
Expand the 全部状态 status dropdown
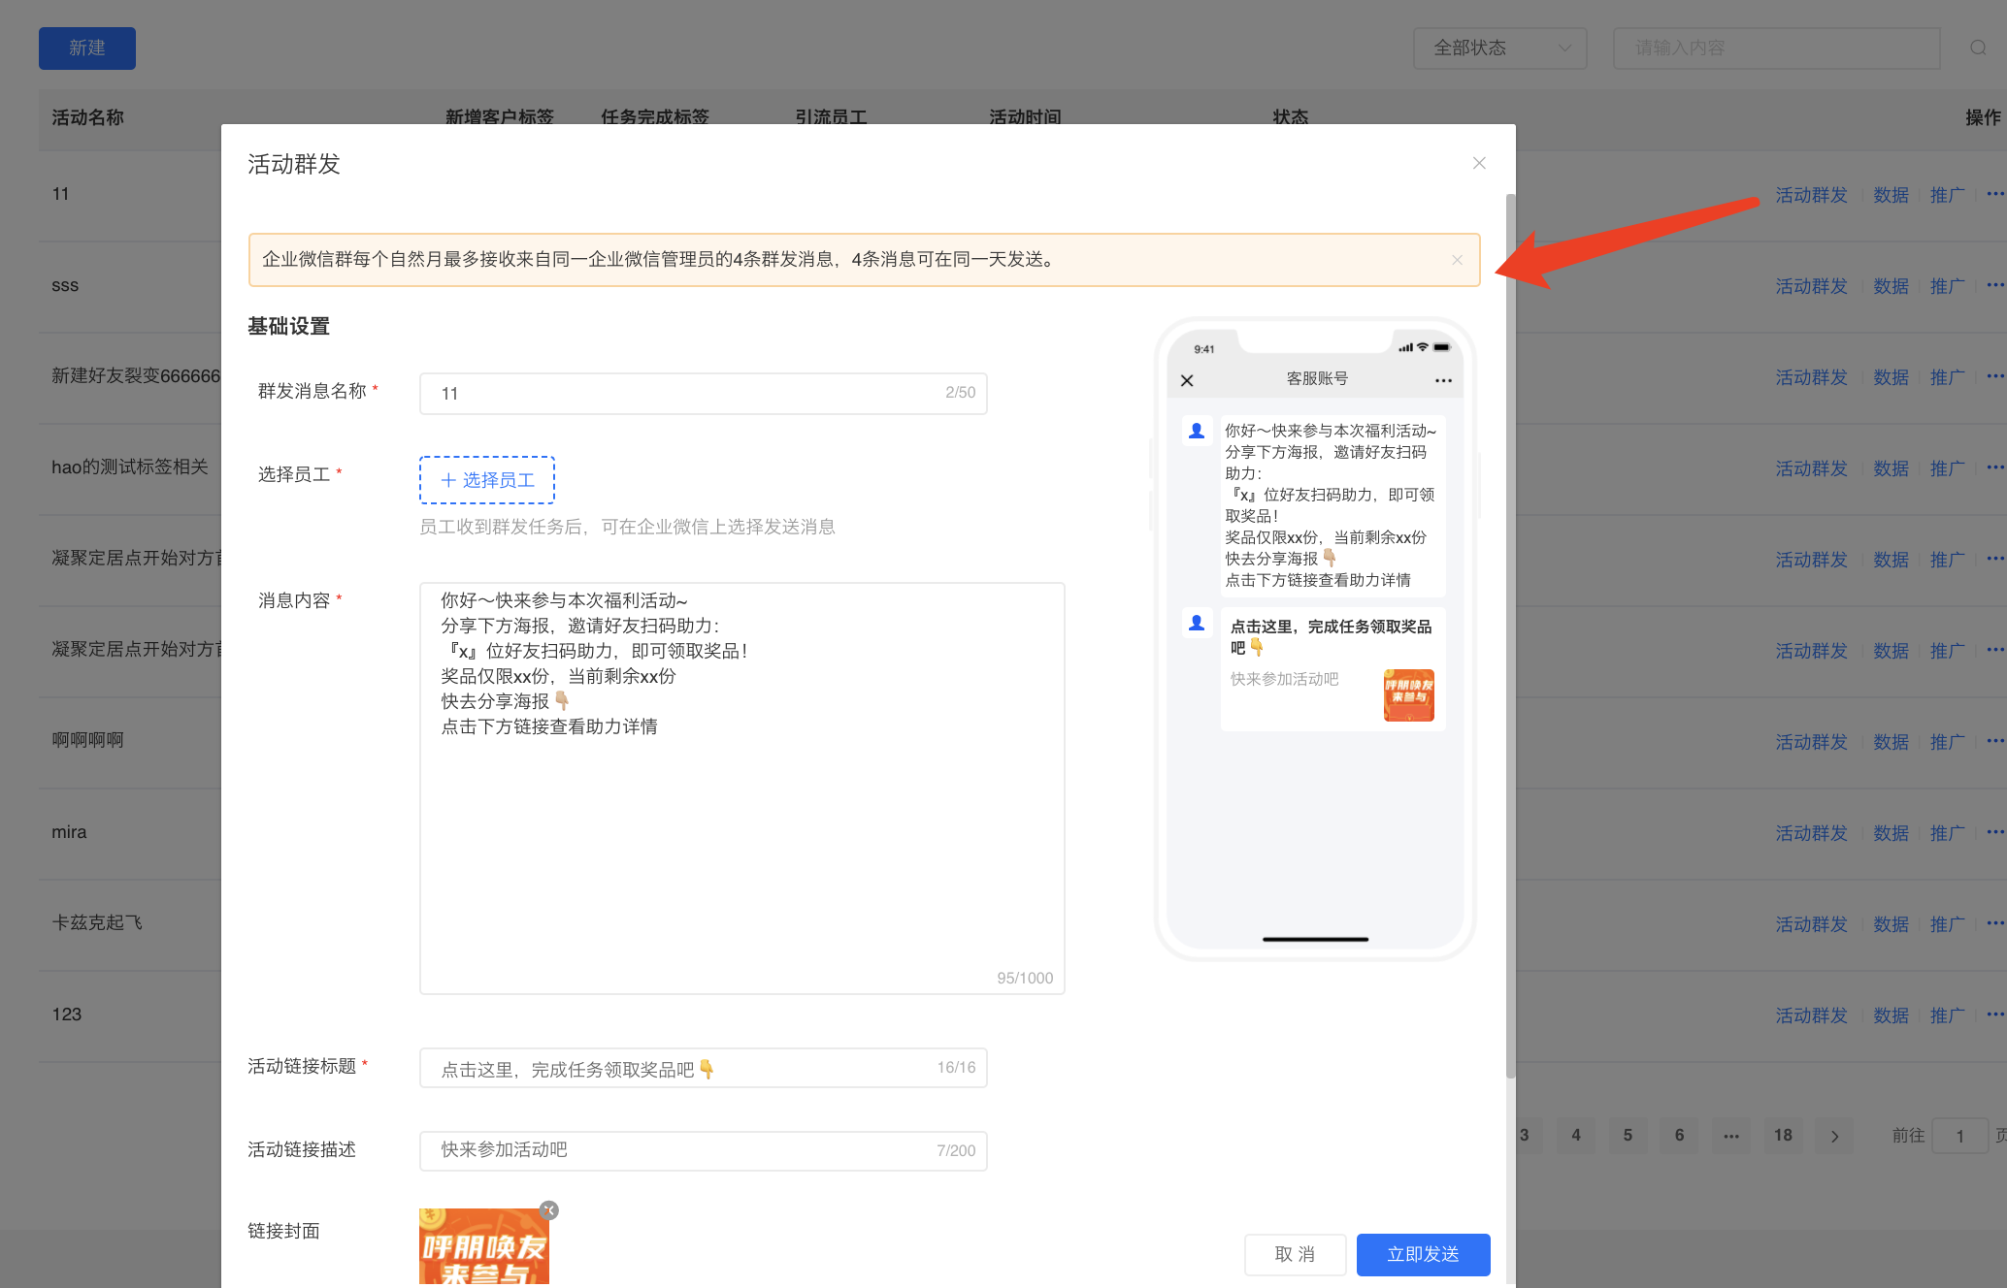(x=1500, y=48)
